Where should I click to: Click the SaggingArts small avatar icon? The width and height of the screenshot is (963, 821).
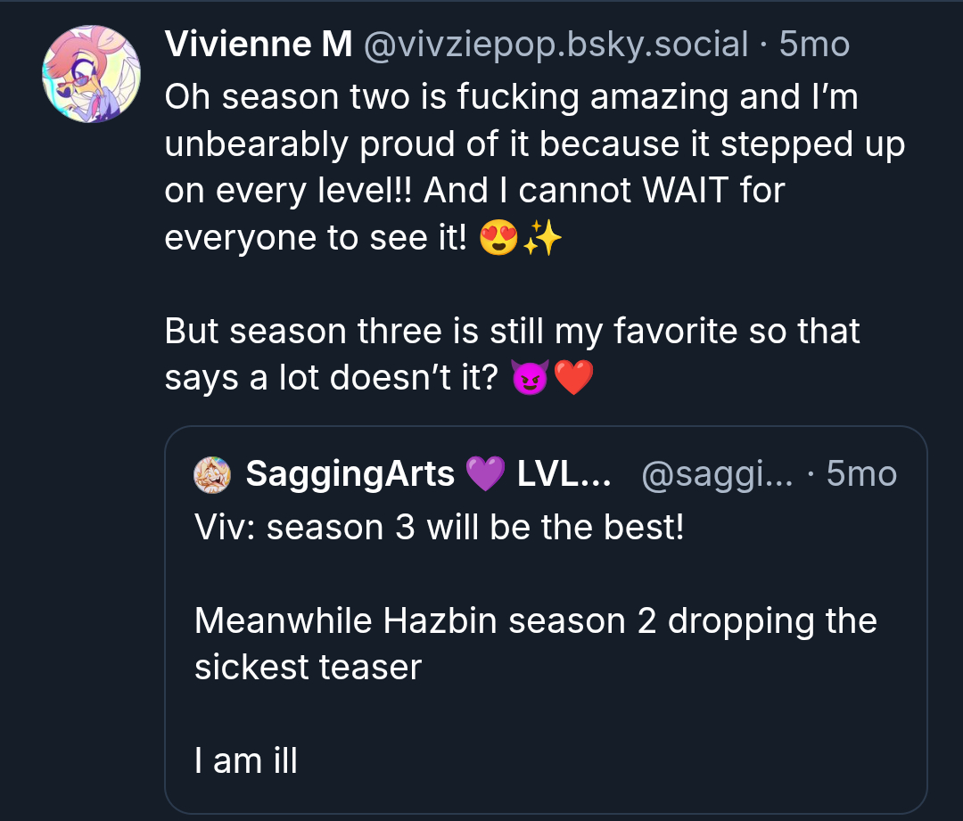tap(212, 475)
